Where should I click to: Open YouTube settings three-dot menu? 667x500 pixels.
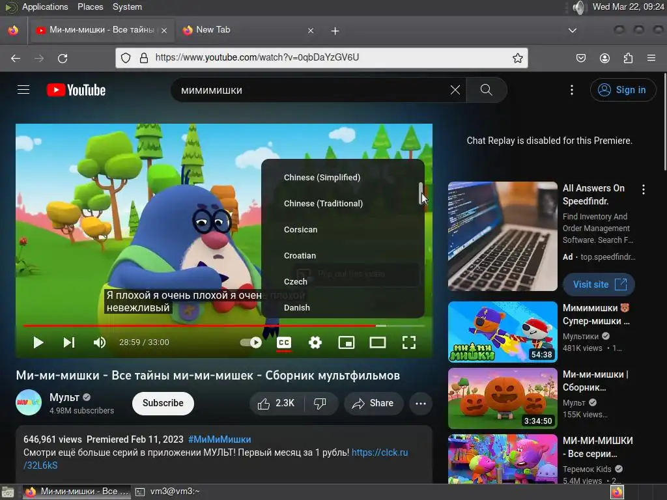pyautogui.click(x=572, y=90)
